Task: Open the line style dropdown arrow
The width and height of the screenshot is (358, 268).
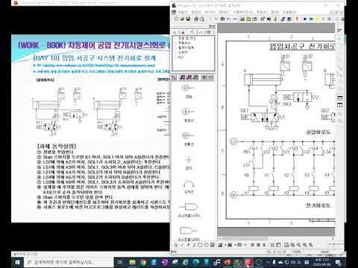Action: 235,245
